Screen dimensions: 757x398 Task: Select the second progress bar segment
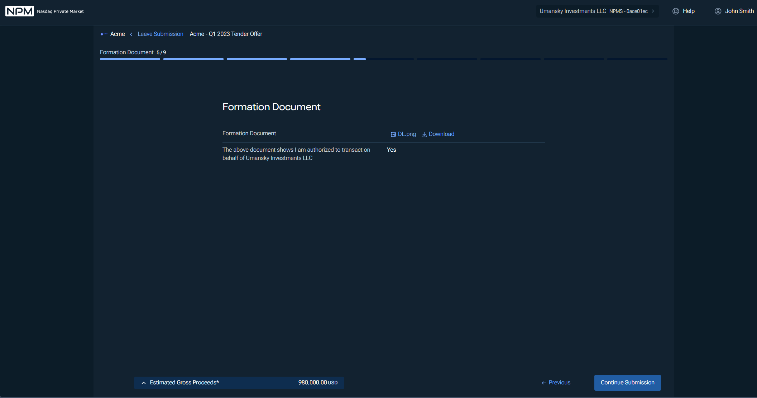193,59
